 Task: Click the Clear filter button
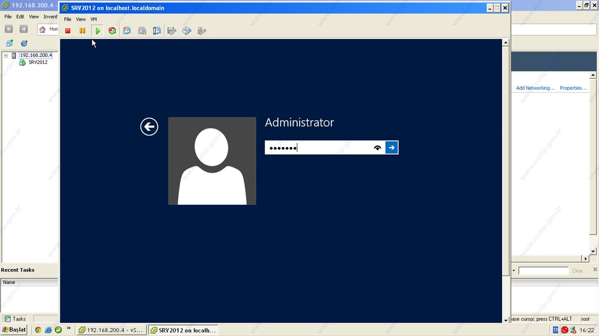pos(577,271)
